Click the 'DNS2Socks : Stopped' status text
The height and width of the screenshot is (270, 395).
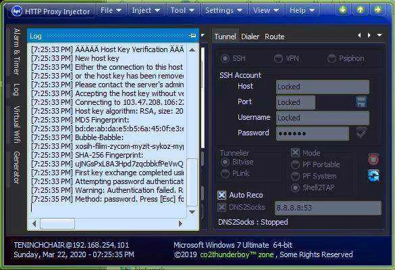point(253,222)
